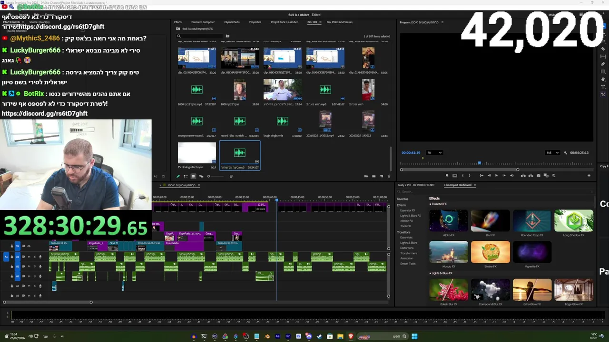
Task: Click Export Frame camera icon
Action: tap(538, 175)
